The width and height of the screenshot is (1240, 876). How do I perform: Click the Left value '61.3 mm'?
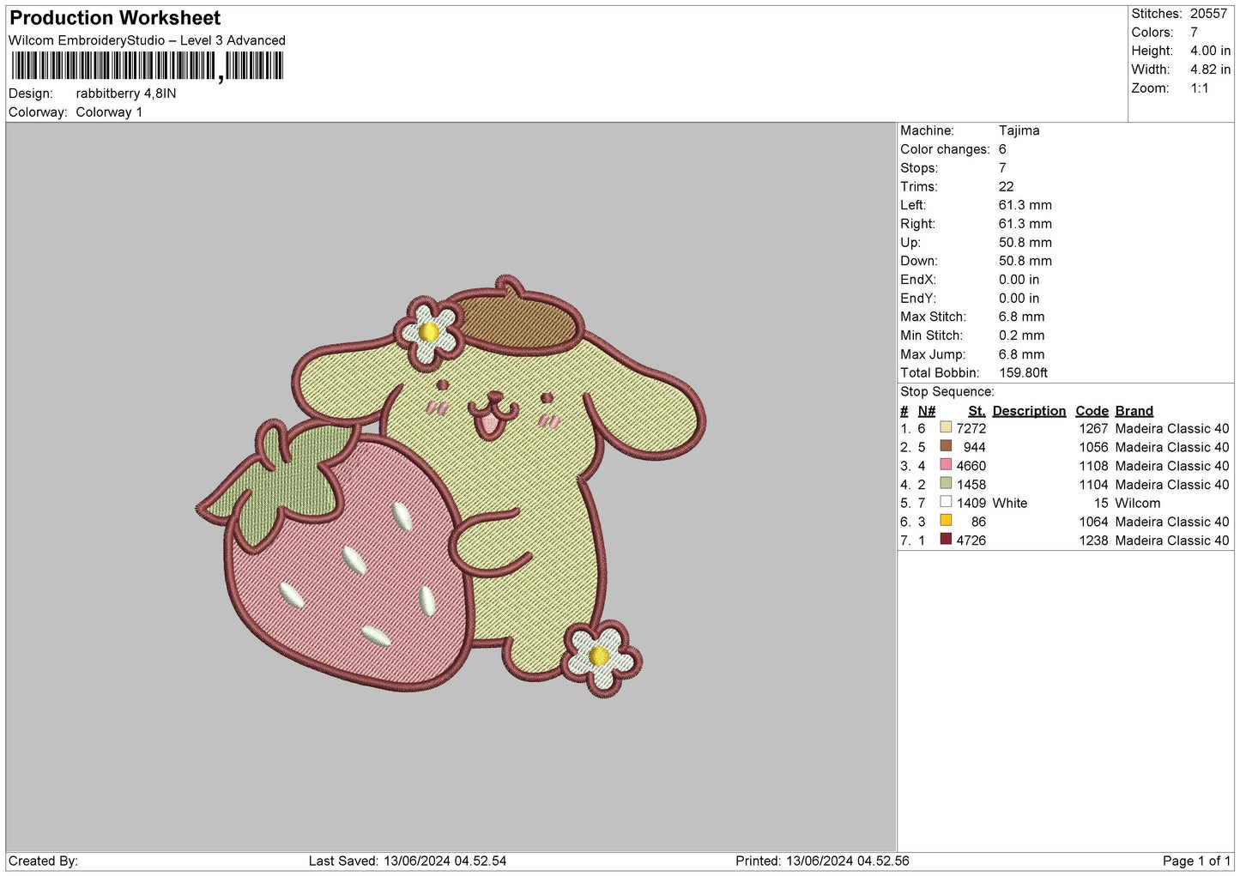(x=1025, y=205)
